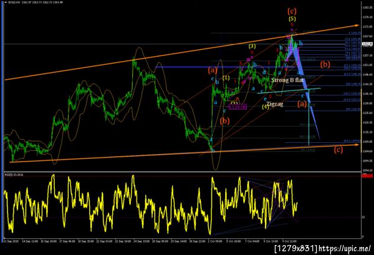
Task: Select the upper orange trendline arrowhead
Action: coord(357,26)
